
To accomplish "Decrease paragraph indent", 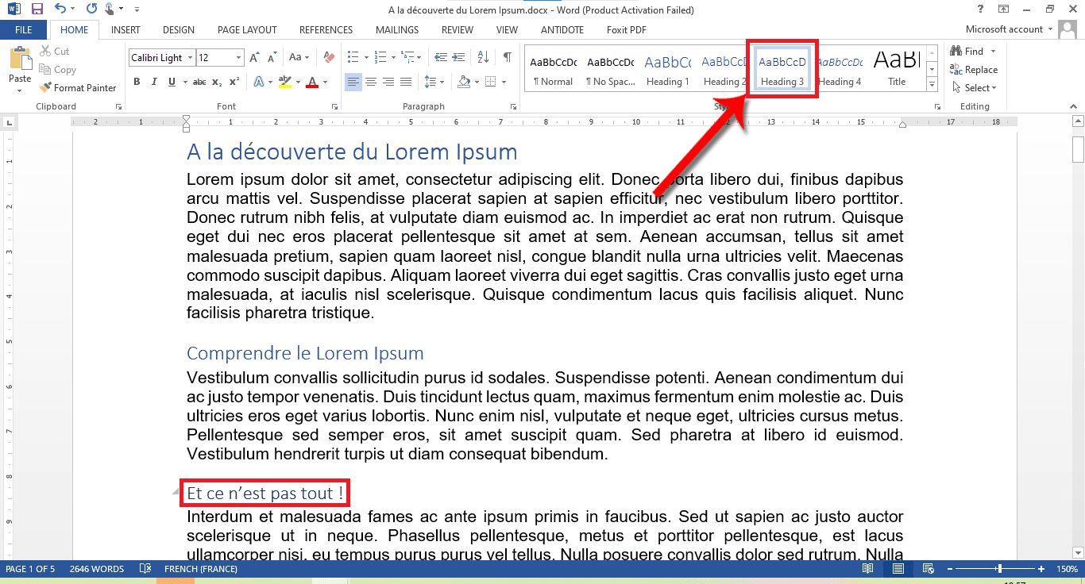I will 439,58.
